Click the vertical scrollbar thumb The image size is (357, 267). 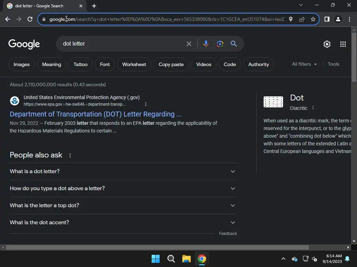click(354, 57)
